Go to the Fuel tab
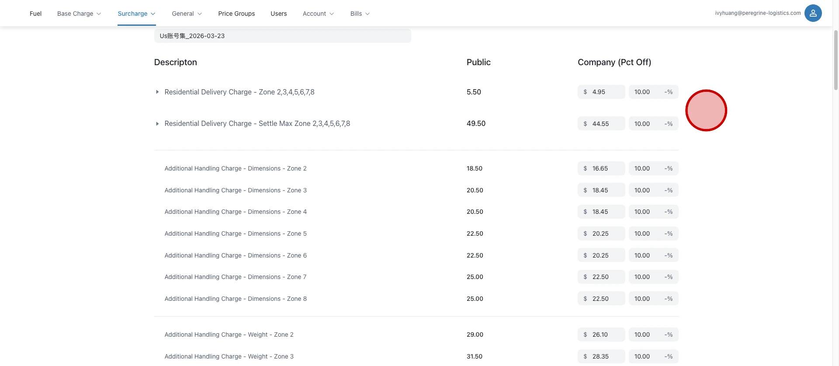Image resolution: width=839 pixels, height=366 pixels. [35, 14]
